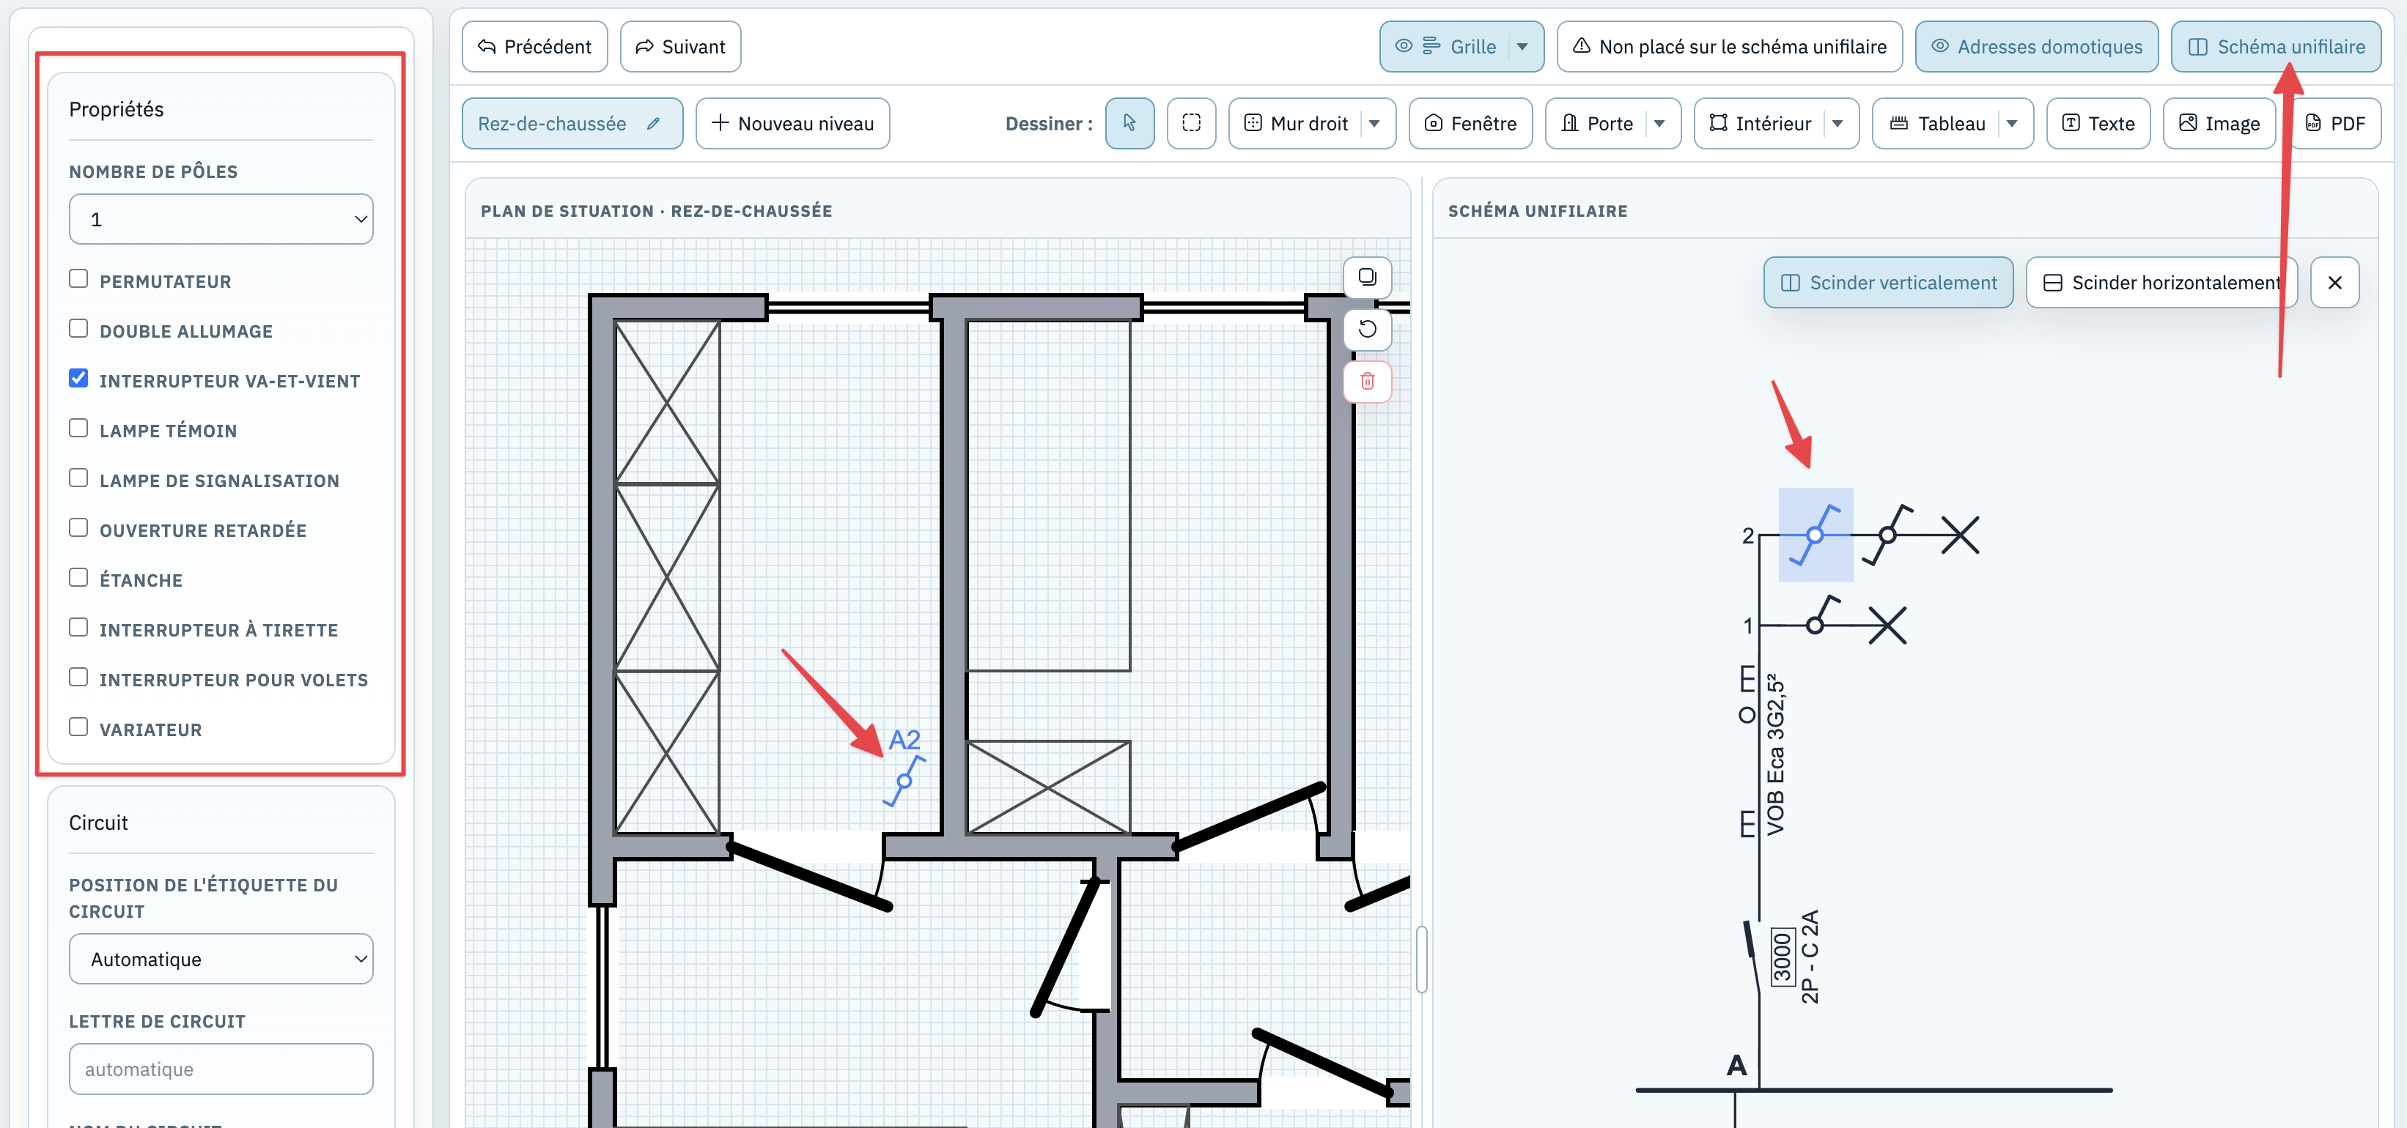Select Mur droit drawing tool
This screenshot has height=1128, width=2407.
1296,123
